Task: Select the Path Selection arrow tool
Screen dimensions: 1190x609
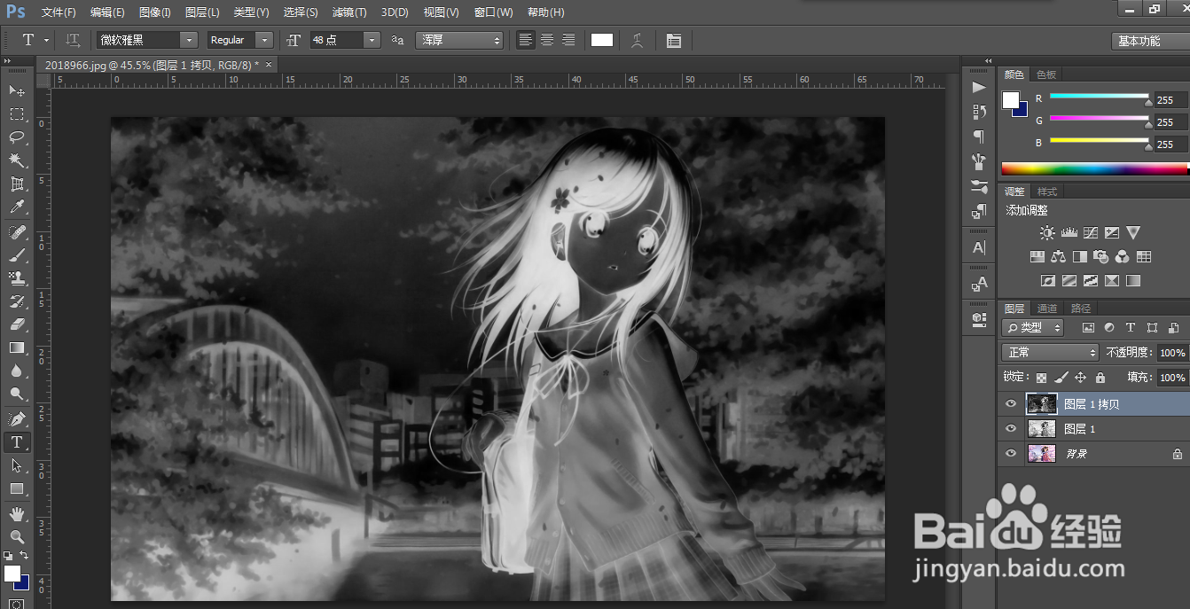Action: tap(17, 465)
